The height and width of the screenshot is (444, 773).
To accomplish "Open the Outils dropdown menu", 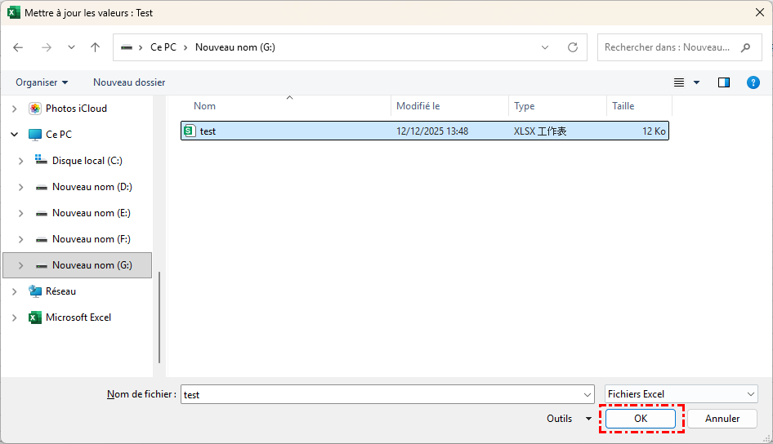I will click(569, 419).
